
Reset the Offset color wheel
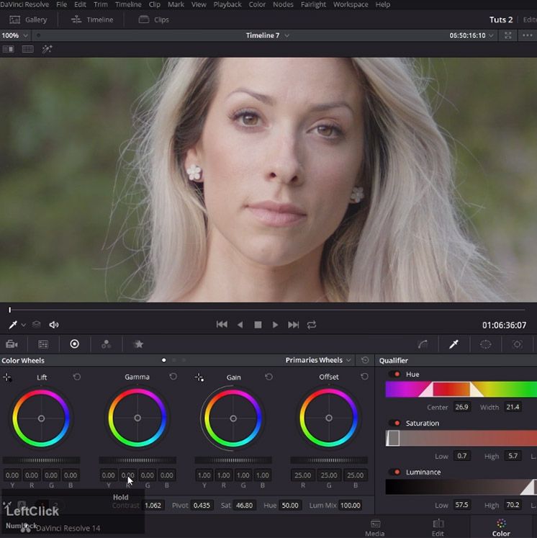point(364,377)
